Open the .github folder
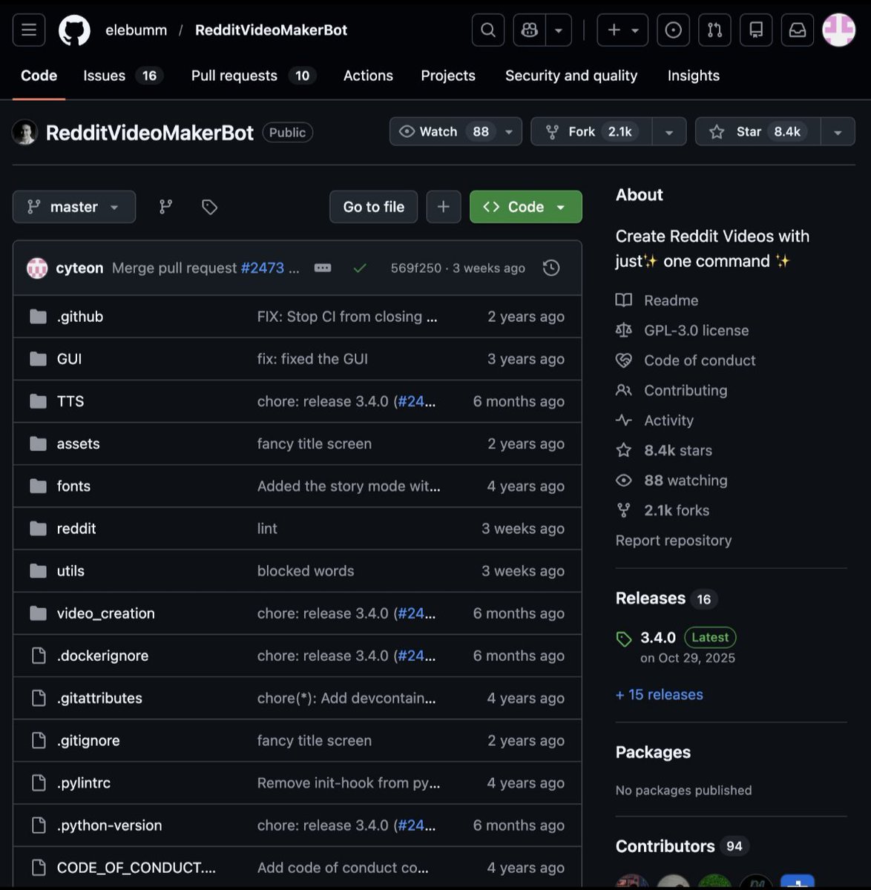 pyautogui.click(x=80, y=317)
